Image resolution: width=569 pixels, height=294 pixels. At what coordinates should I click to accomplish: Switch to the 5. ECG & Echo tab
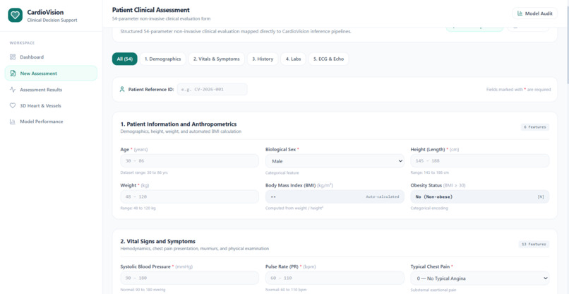point(328,59)
